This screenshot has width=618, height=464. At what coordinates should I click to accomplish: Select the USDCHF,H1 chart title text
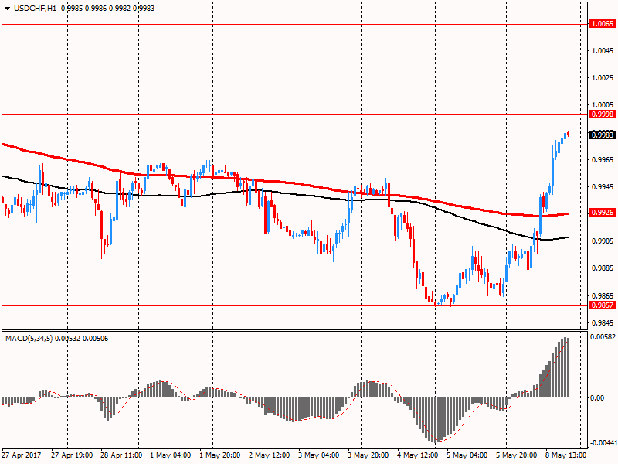coord(35,9)
